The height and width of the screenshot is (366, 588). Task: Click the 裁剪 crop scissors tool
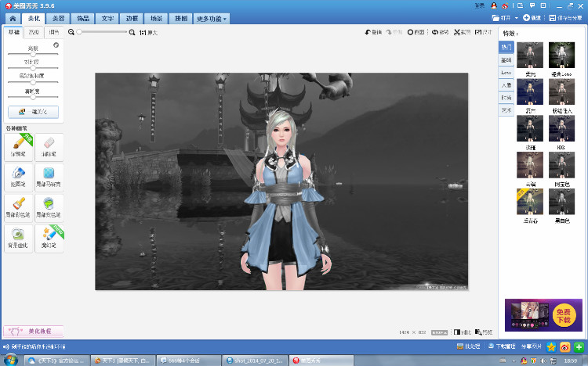tap(462, 32)
